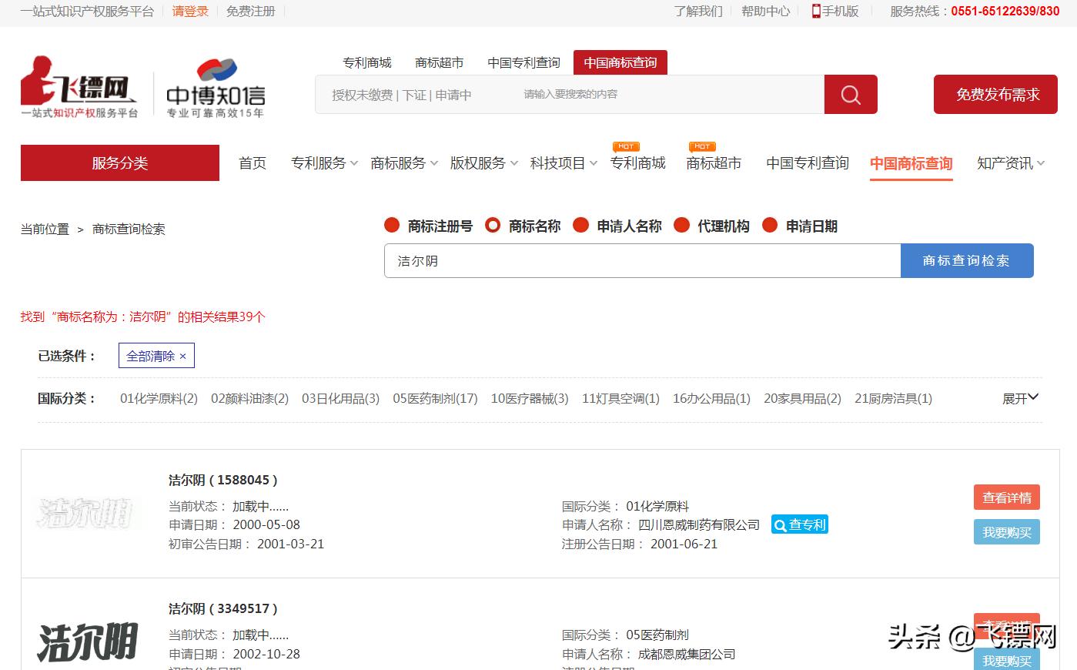
Task: Click the red search magnifier icon
Action: tap(849, 94)
